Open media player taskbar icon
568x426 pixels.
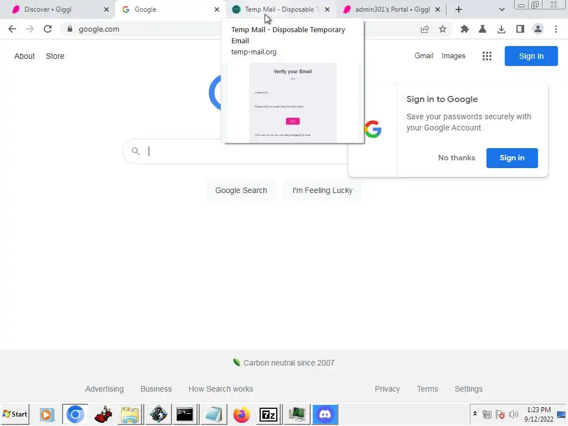[x=47, y=414]
